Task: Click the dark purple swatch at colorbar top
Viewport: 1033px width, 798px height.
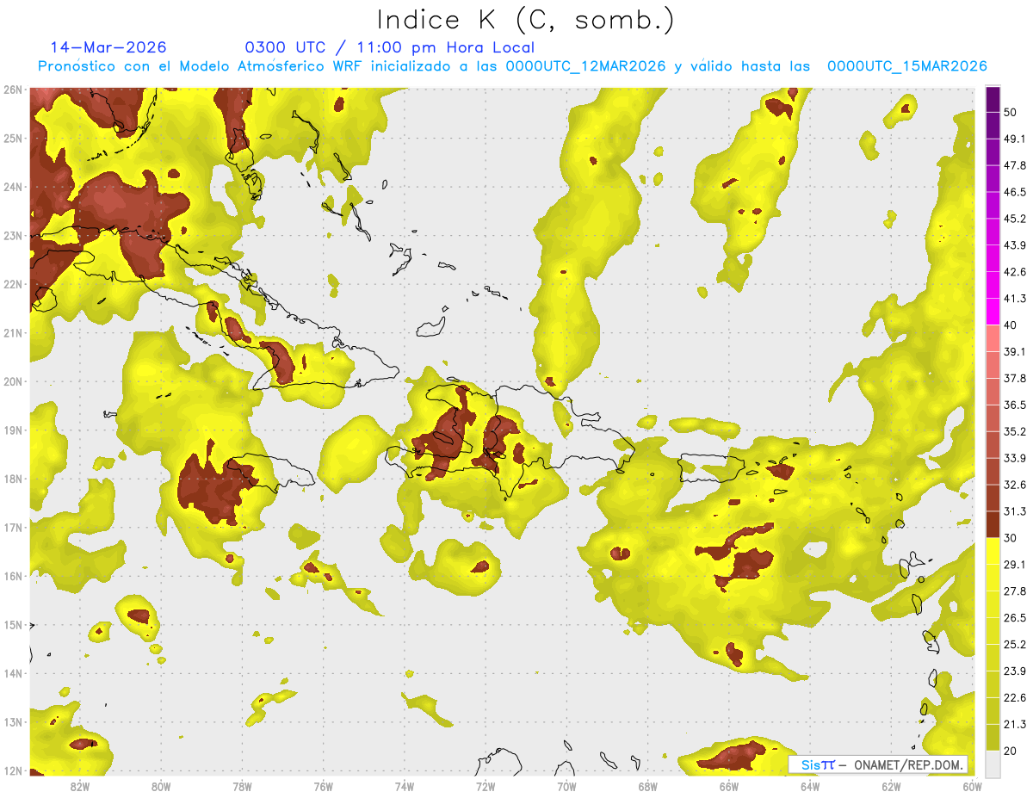Action: point(993,99)
